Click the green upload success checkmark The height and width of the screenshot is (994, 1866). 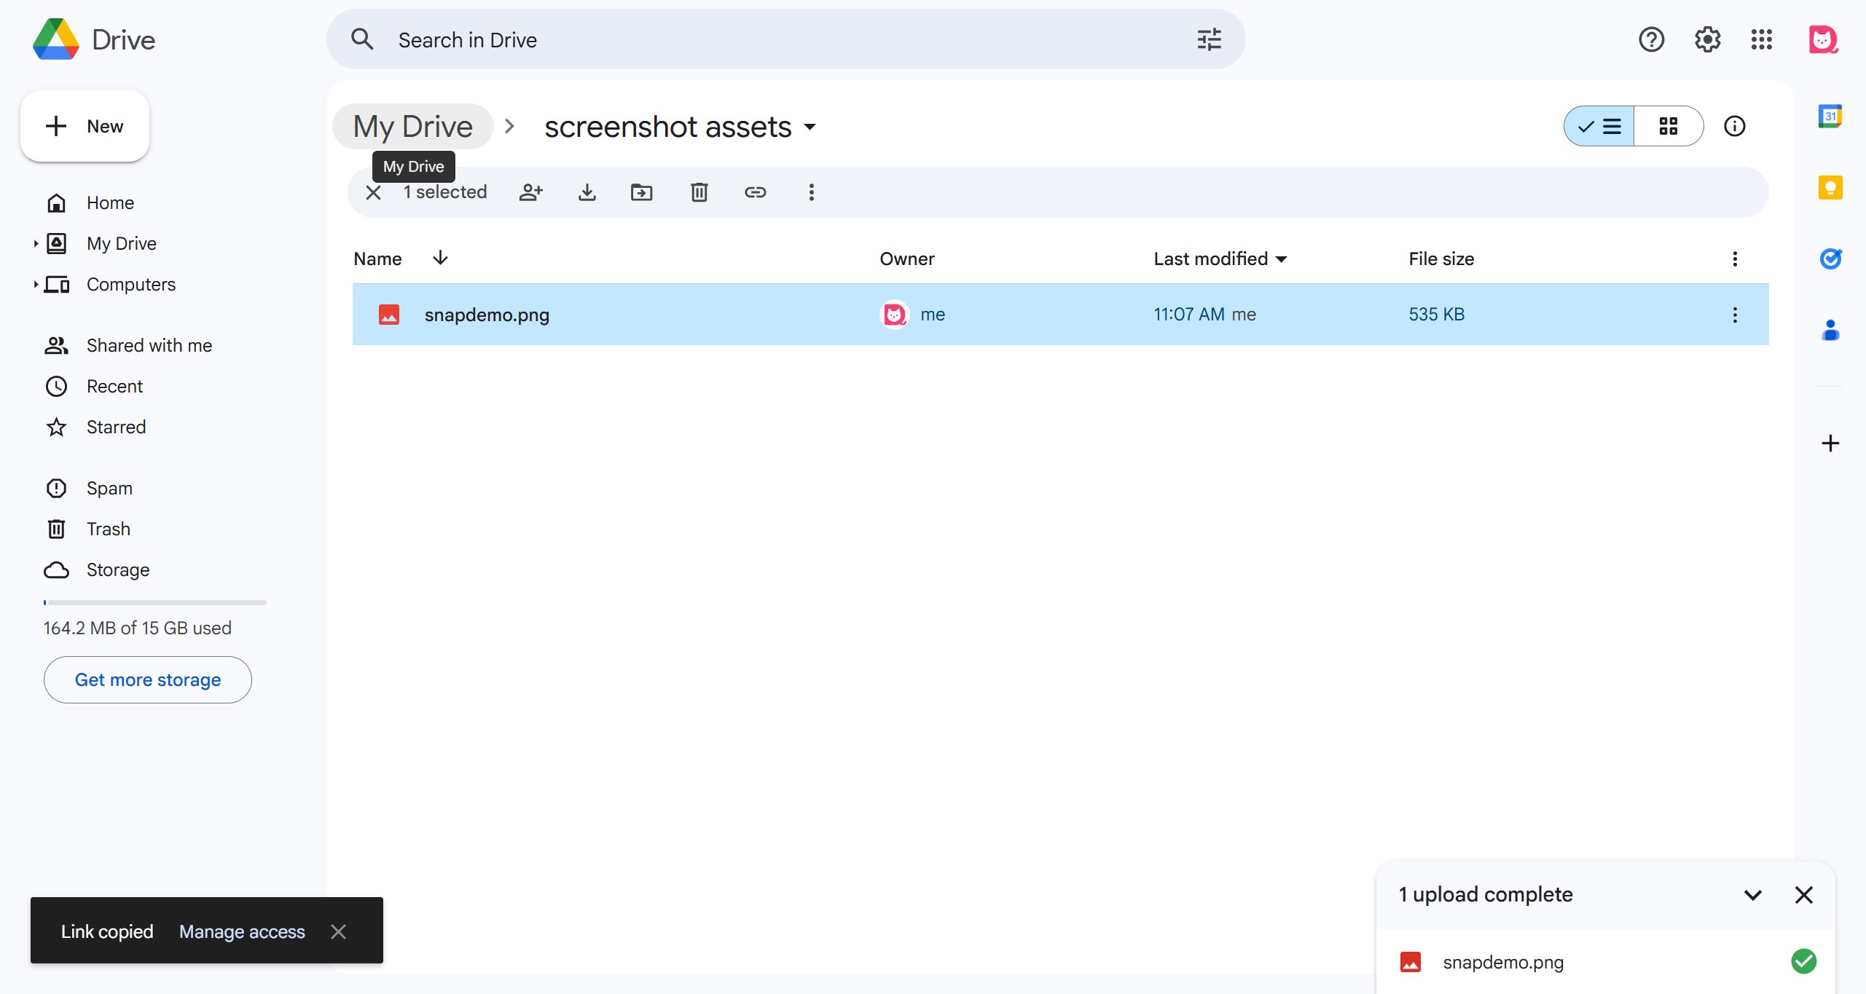point(1803,961)
